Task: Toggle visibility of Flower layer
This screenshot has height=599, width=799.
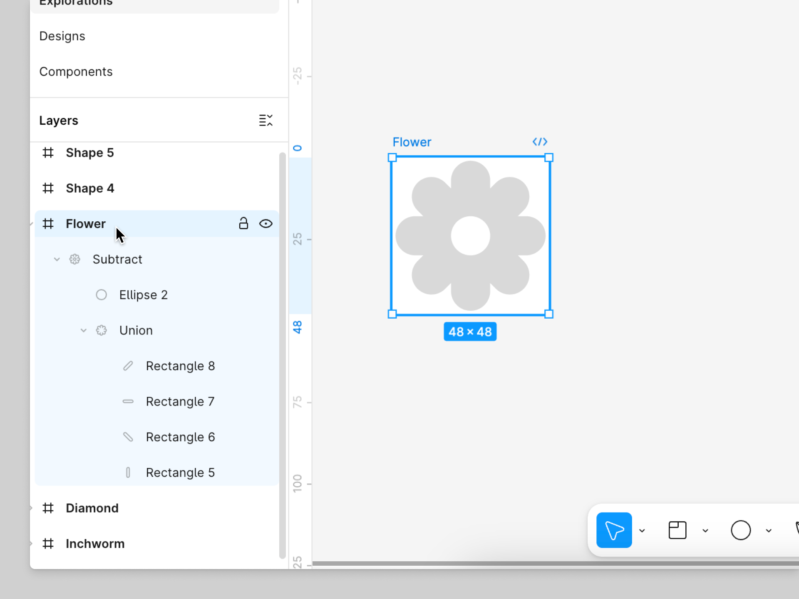Action: (x=266, y=224)
